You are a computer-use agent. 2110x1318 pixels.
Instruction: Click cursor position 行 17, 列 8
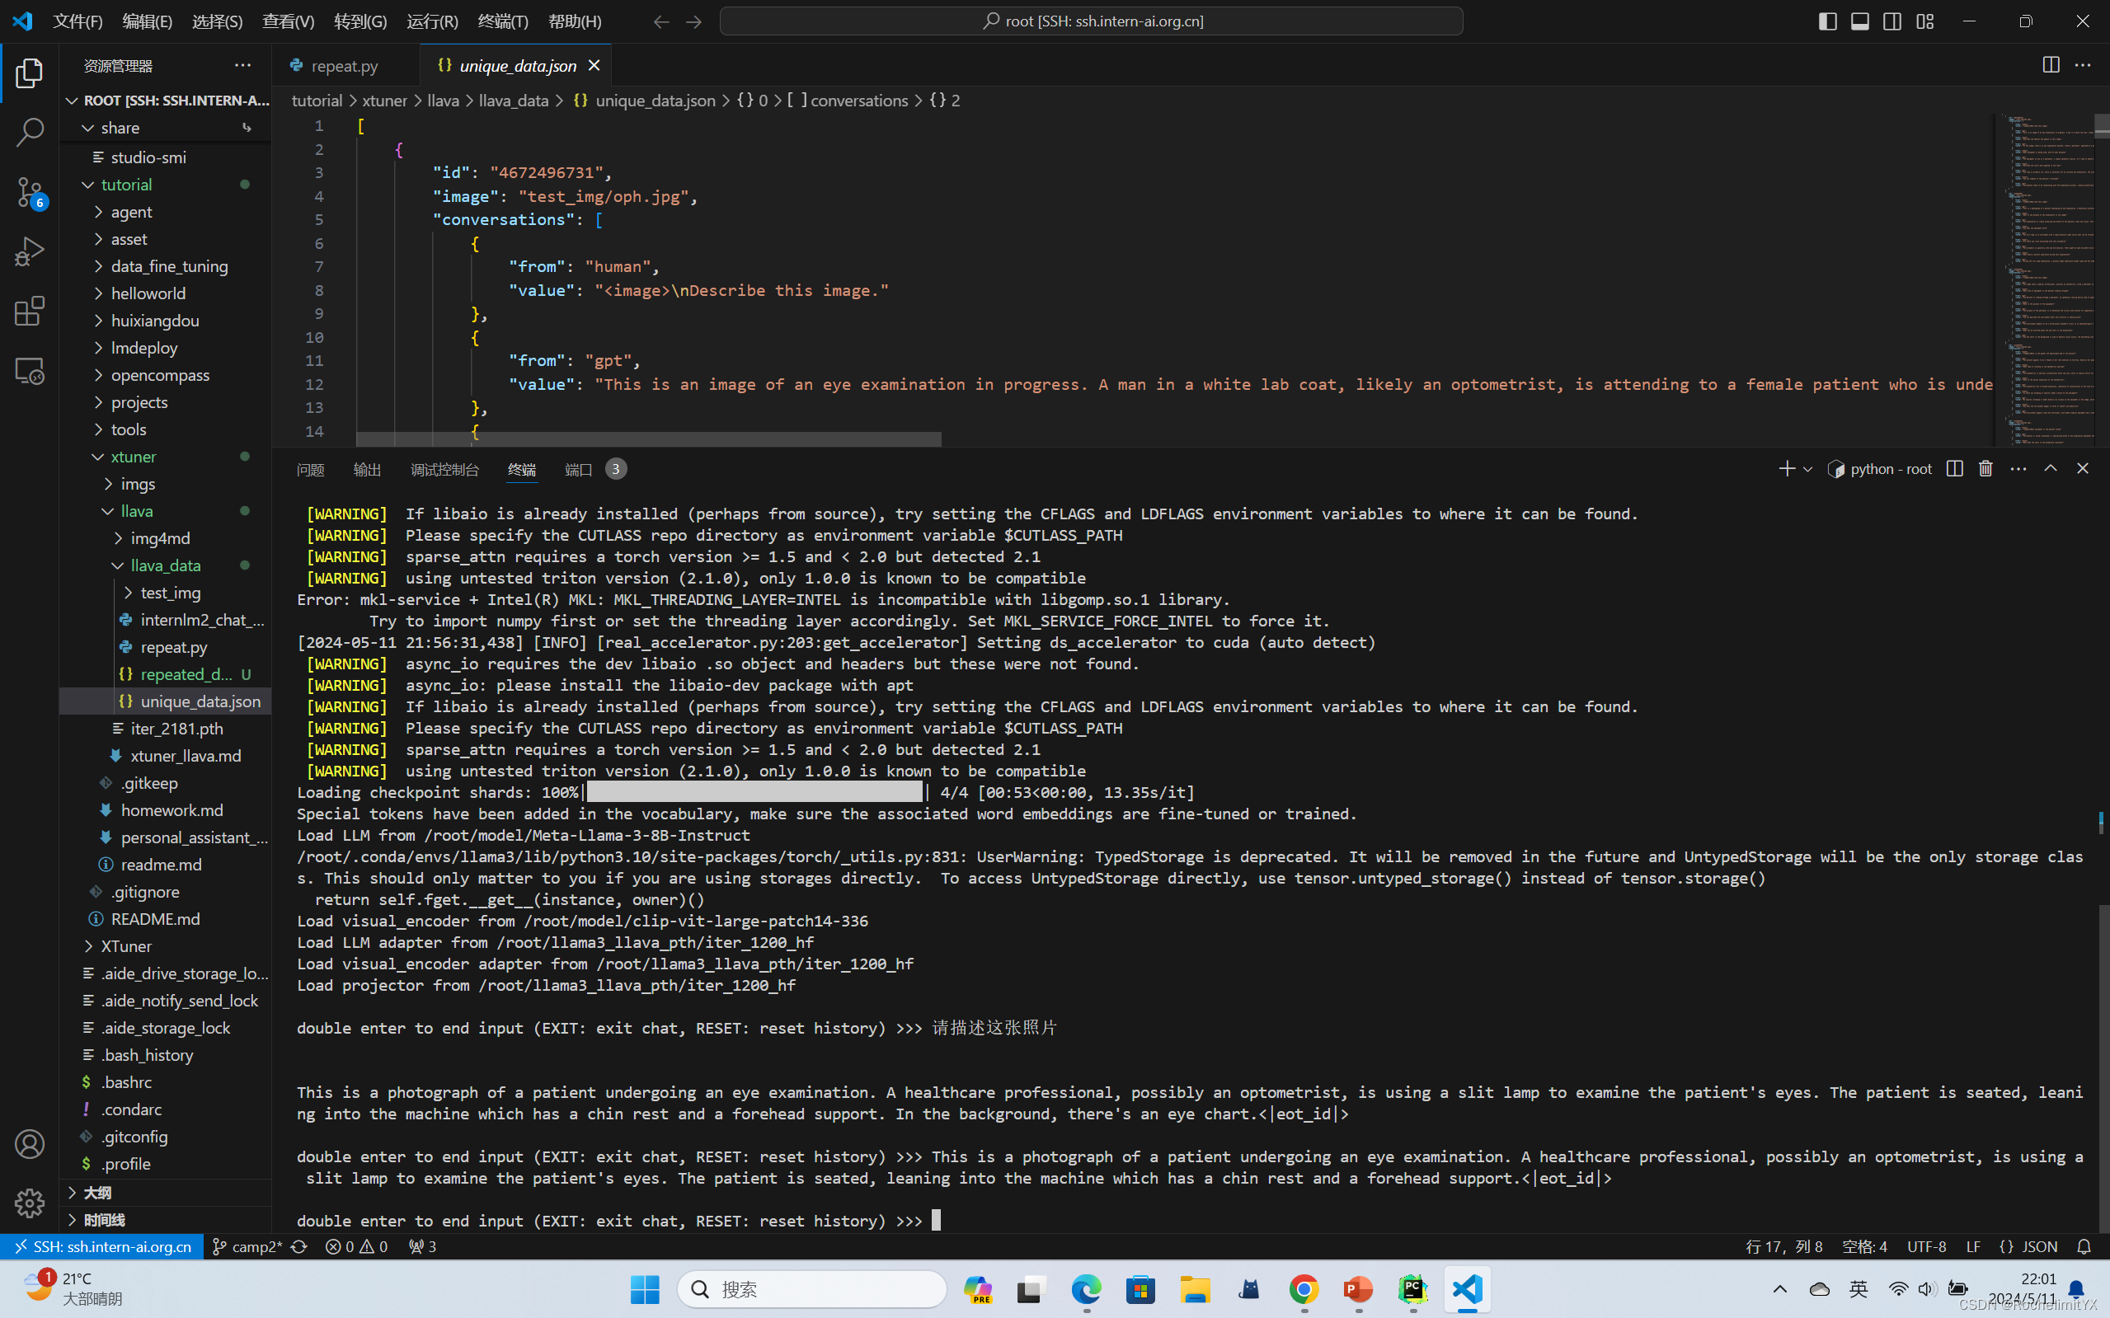point(1784,1246)
